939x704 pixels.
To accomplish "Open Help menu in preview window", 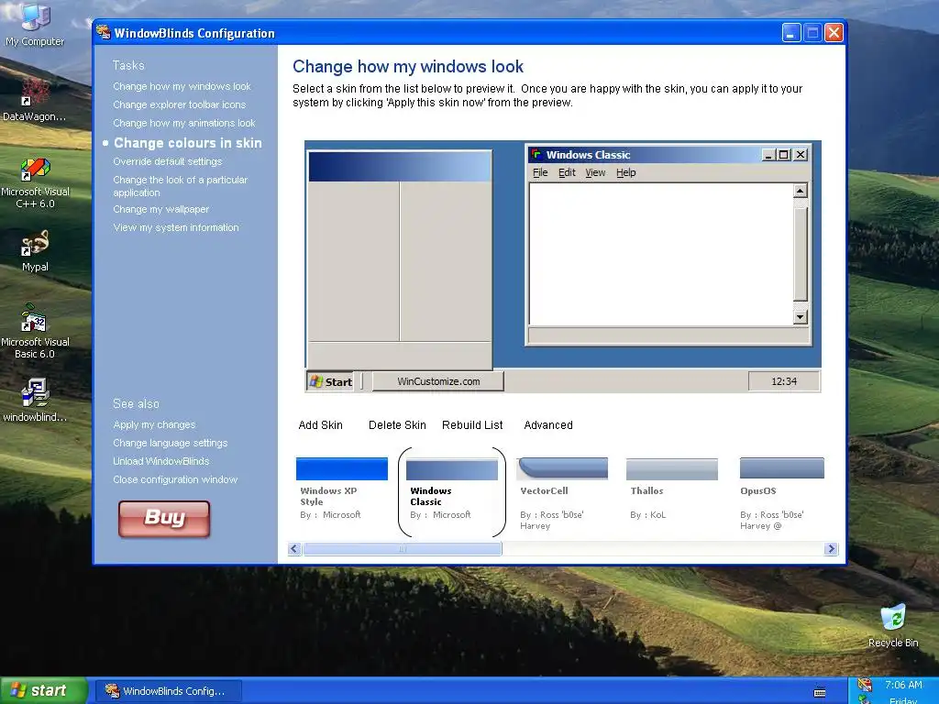I will [x=625, y=172].
